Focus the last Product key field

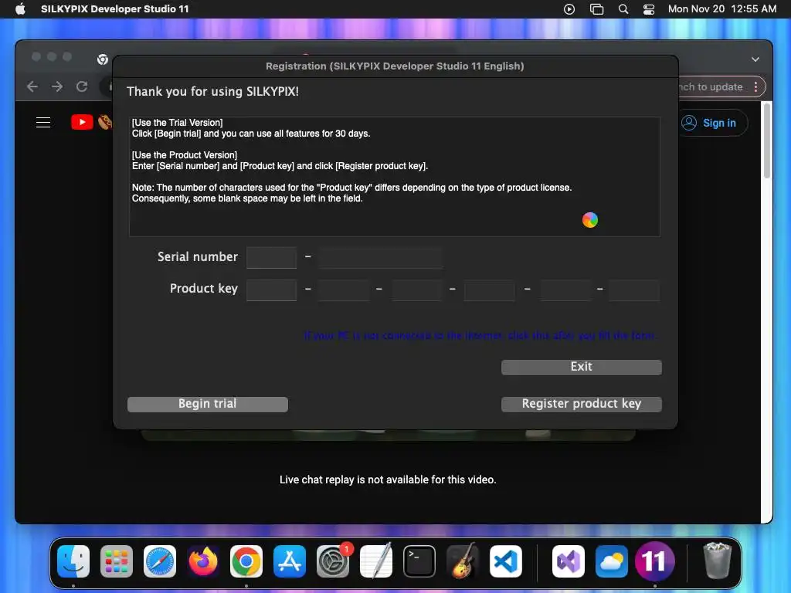pos(634,290)
